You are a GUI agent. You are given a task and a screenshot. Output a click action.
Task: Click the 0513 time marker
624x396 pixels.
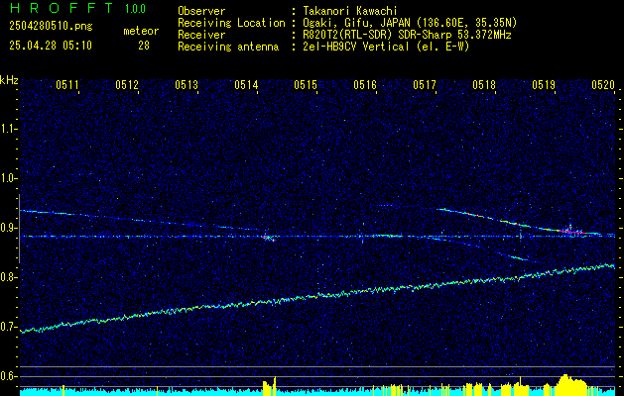pos(187,84)
